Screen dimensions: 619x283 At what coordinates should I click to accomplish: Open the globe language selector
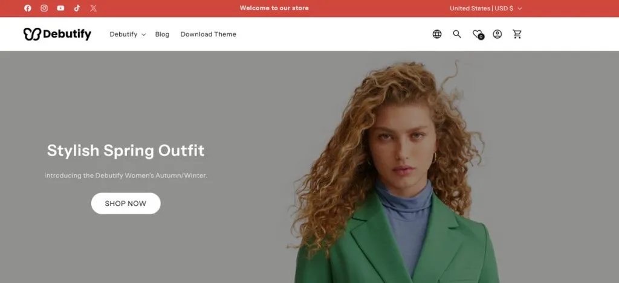pyautogui.click(x=437, y=34)
